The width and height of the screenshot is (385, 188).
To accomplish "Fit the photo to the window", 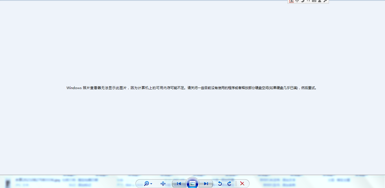I will 163,184.
